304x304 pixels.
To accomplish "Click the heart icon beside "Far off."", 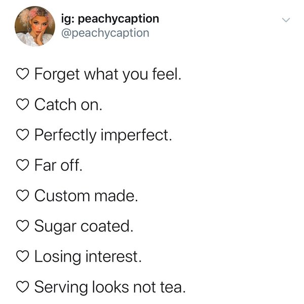I will point(23,166).
